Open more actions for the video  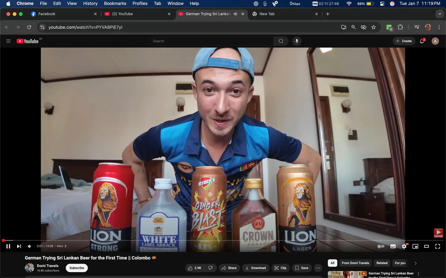[x=318, y=268]
